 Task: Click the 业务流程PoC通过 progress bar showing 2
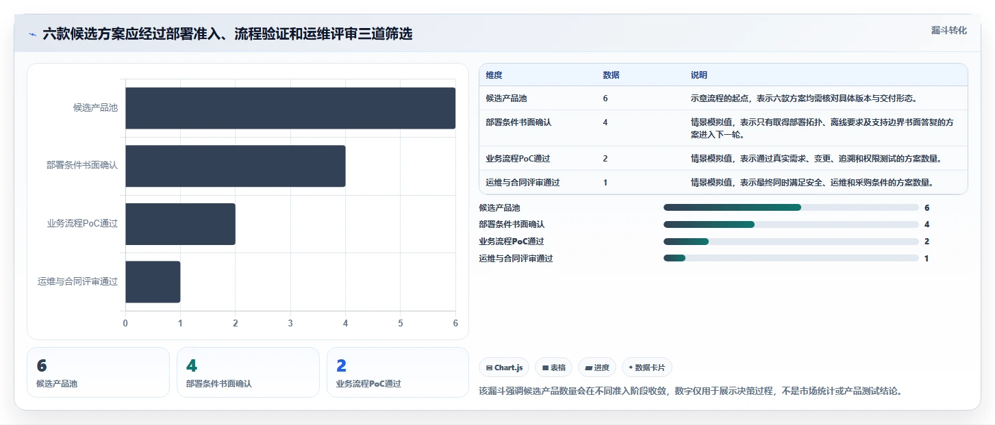791,242
